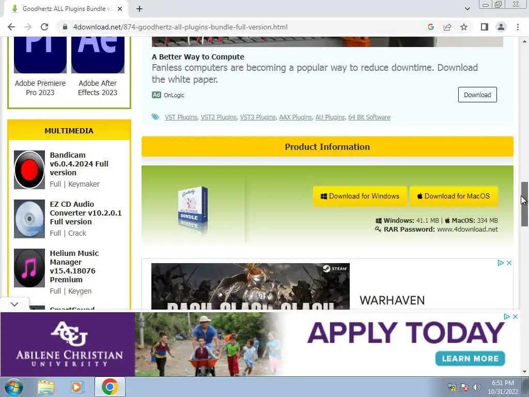
Task: Open the VST2 Plugins tag
Action: 219,117
